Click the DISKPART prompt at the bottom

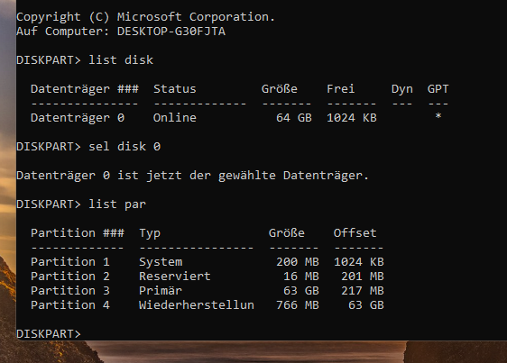coord(49,333)
